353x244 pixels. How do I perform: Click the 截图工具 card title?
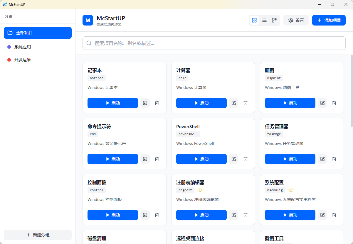pyautogui.click(x=274, y=238)
